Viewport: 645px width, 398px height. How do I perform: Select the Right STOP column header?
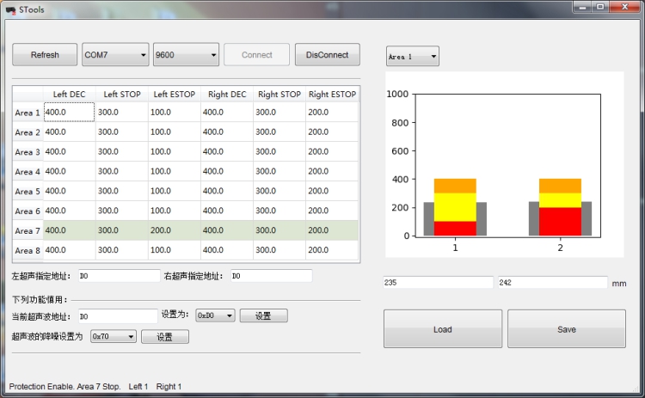pos(279,95)
